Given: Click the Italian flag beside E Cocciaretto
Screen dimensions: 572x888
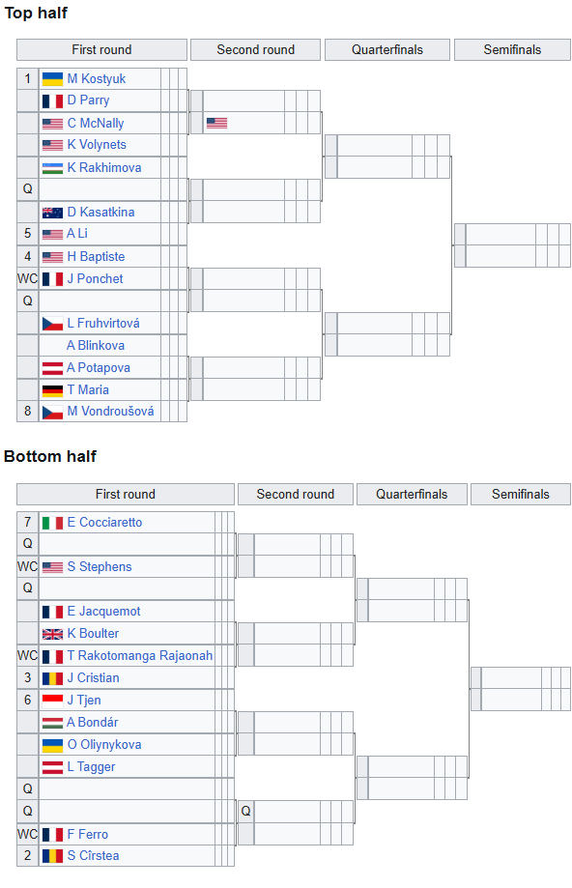Looking at the screenshot, I should tap(52, 523).
